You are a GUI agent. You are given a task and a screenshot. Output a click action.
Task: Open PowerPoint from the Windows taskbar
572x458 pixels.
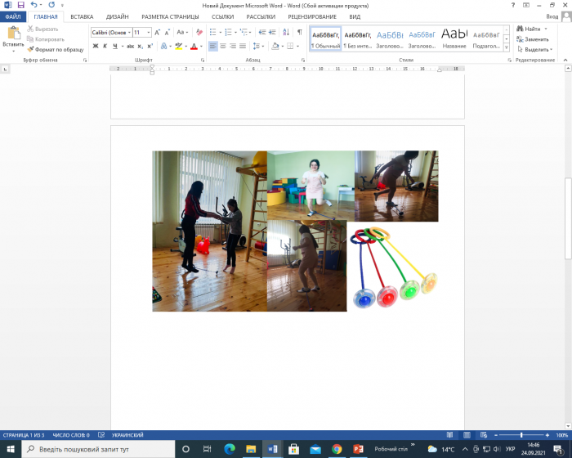click(x=358, y=449)
